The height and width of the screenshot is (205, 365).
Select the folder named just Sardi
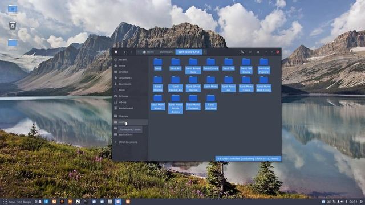(158, 64)
